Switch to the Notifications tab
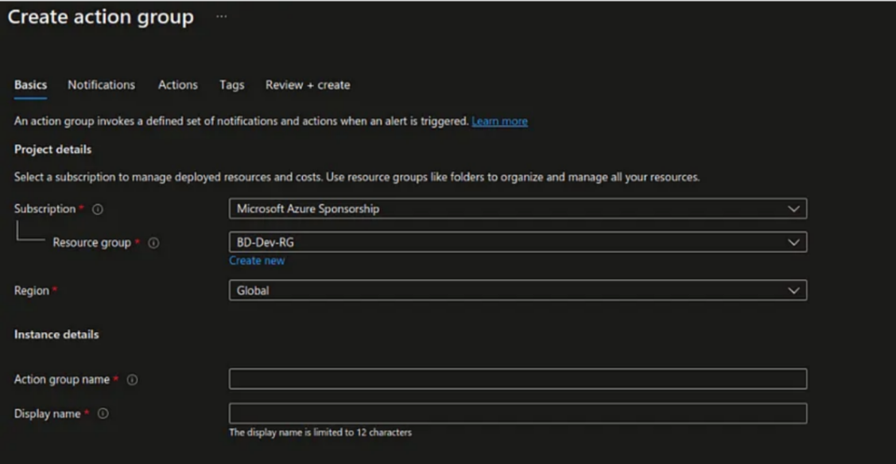The image size is (896, 464). coord(101,85)
